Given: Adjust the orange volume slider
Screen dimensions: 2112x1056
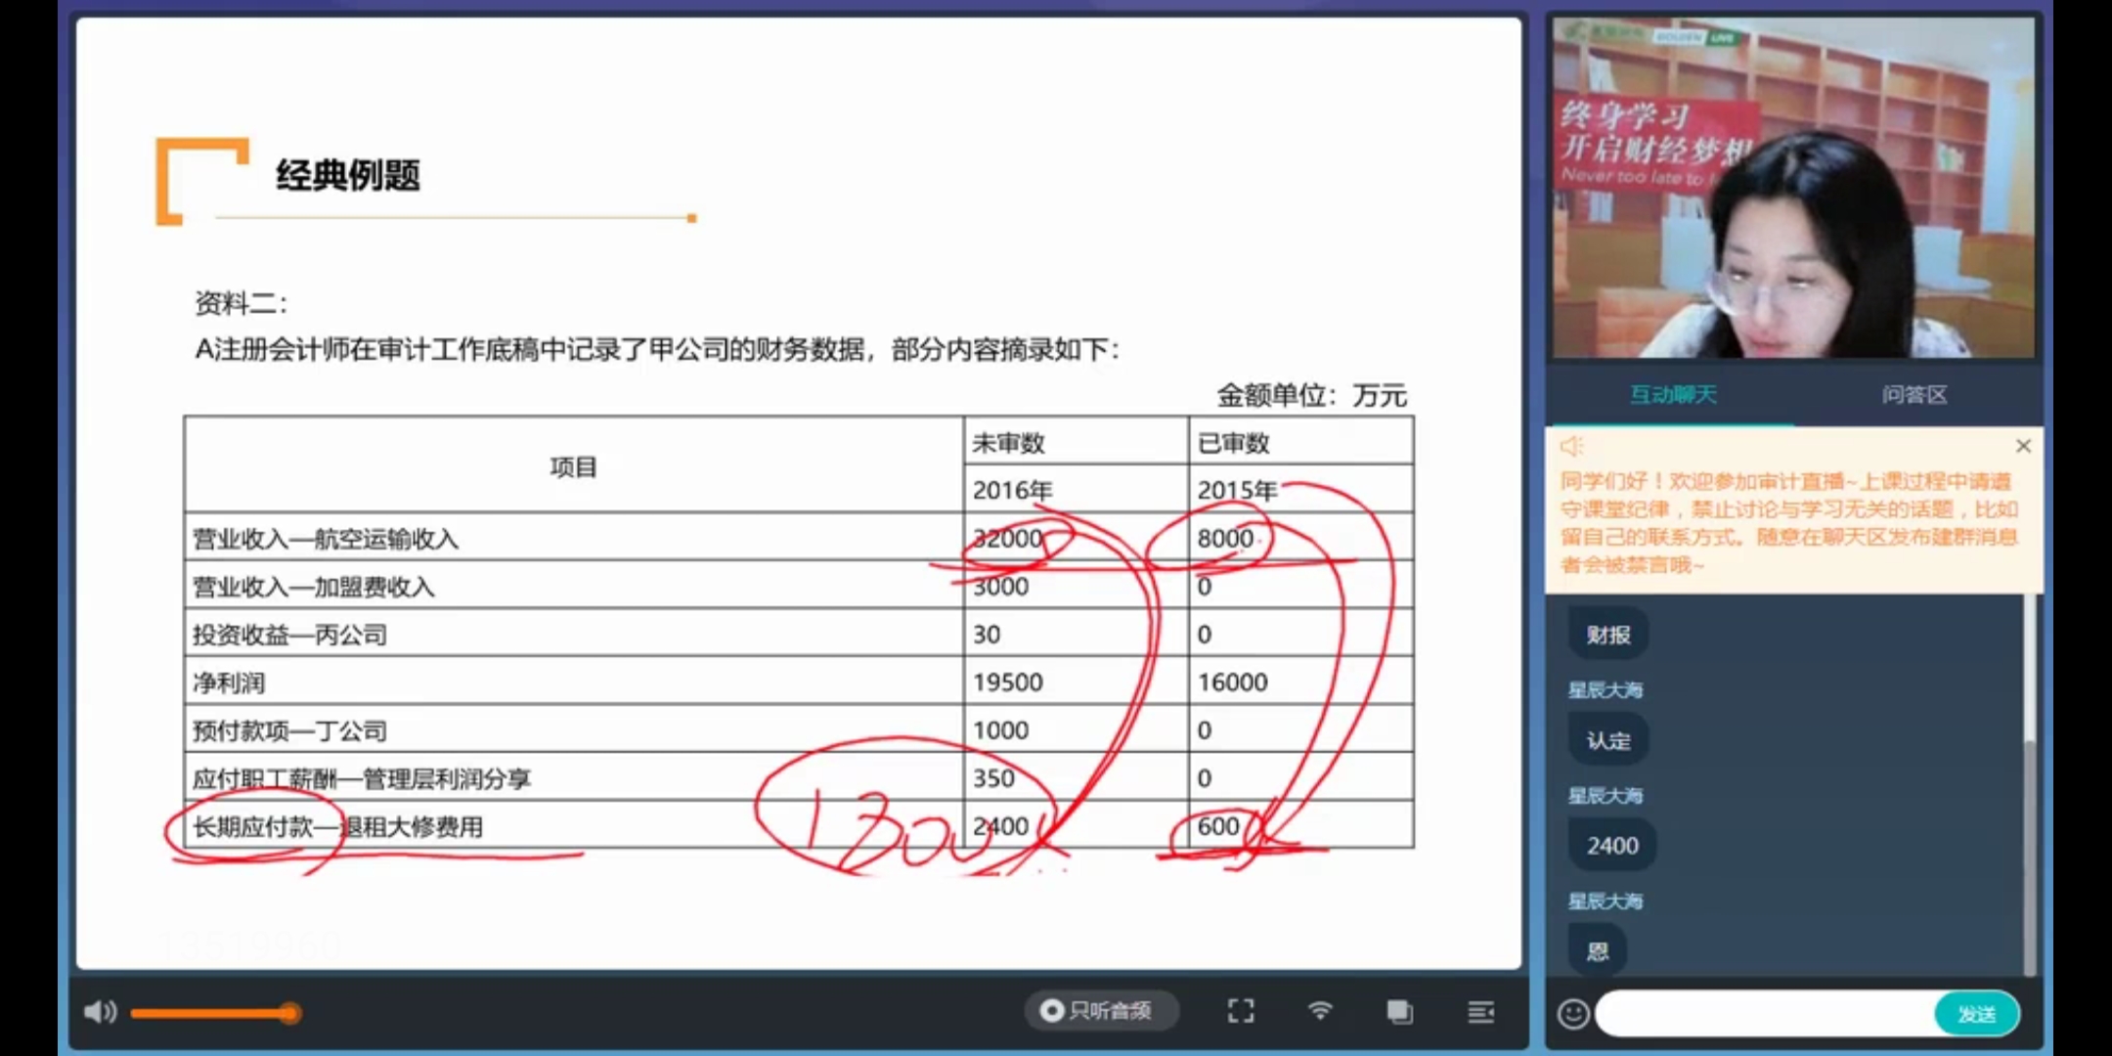Looking at the screenshot, I should (289, 1013).
